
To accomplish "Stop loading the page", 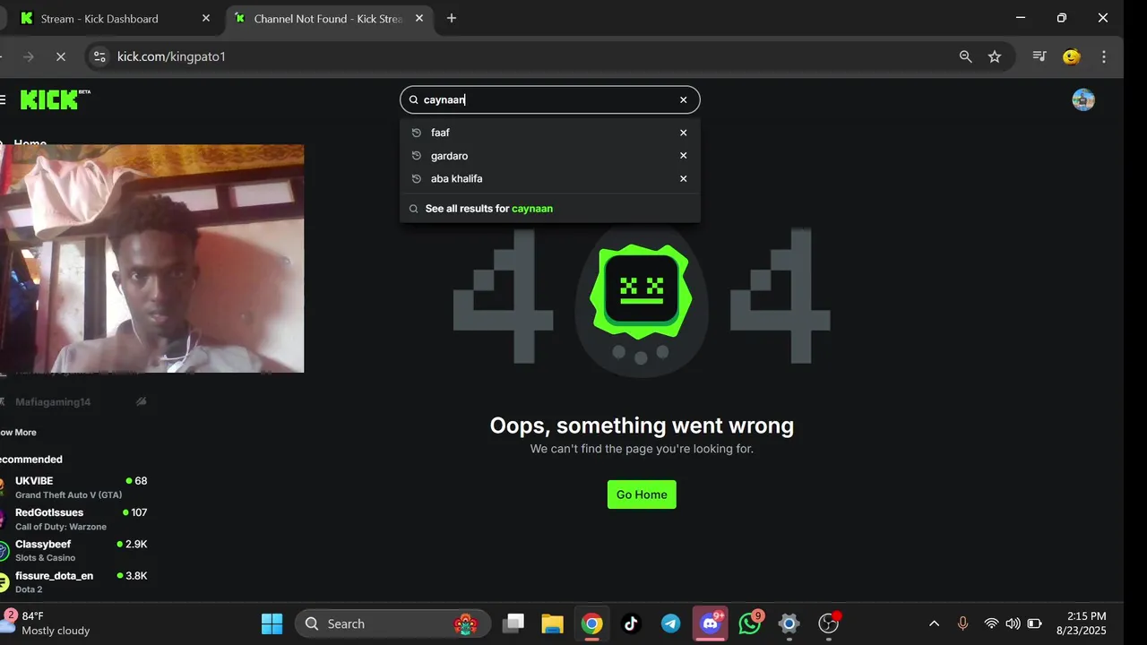I will [60, 56].
